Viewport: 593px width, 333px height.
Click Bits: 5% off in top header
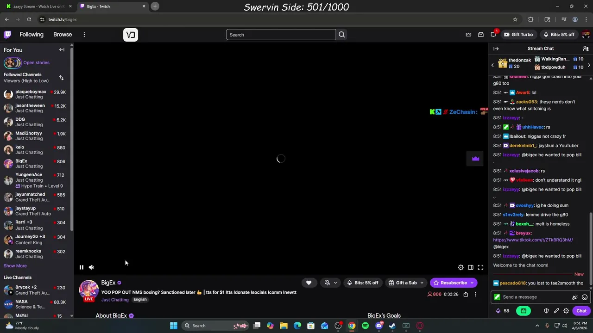click(559, 35)
